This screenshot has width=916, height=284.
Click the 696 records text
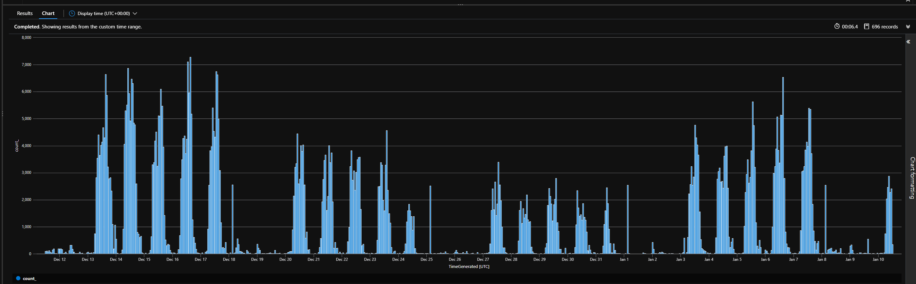tap(885, 26)
